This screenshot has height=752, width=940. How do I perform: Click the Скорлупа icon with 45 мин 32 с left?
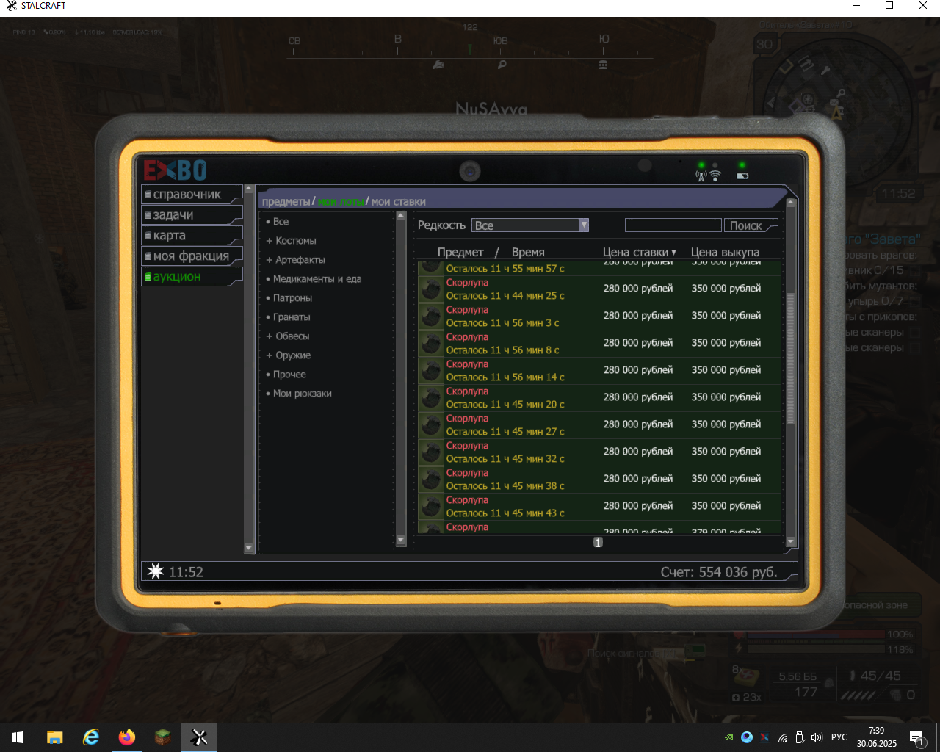click(431, 452)
